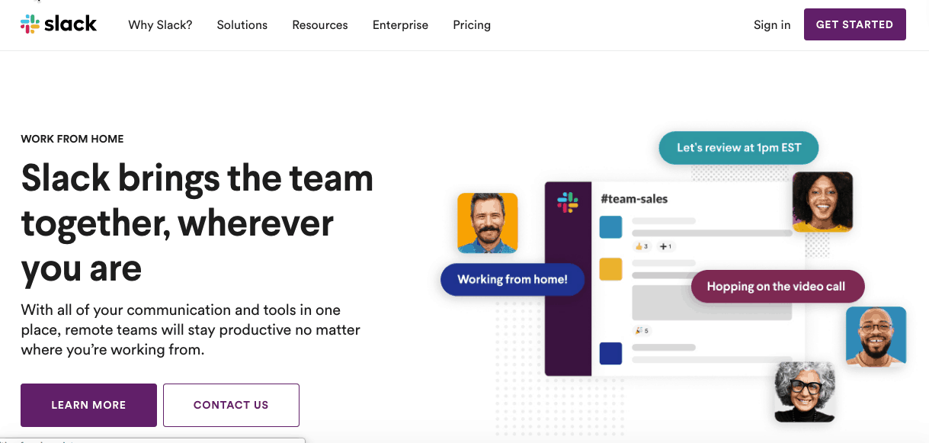
Task: Click the party popper reaction with count 5
Action: 642,331
